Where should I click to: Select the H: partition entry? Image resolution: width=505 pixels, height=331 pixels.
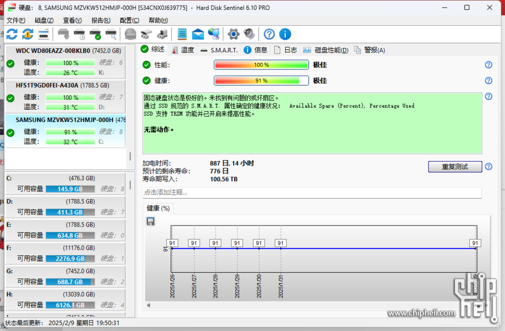coord(66,300)
